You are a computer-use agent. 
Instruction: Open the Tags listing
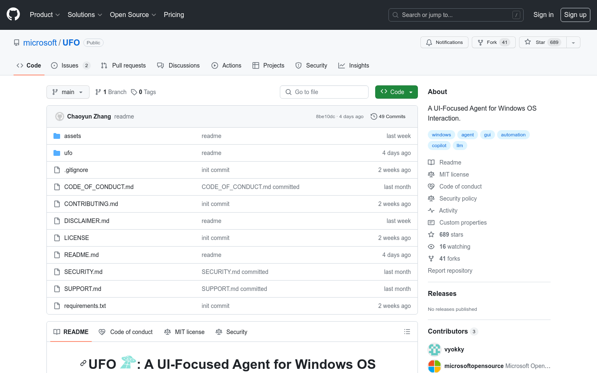point(143,92)
